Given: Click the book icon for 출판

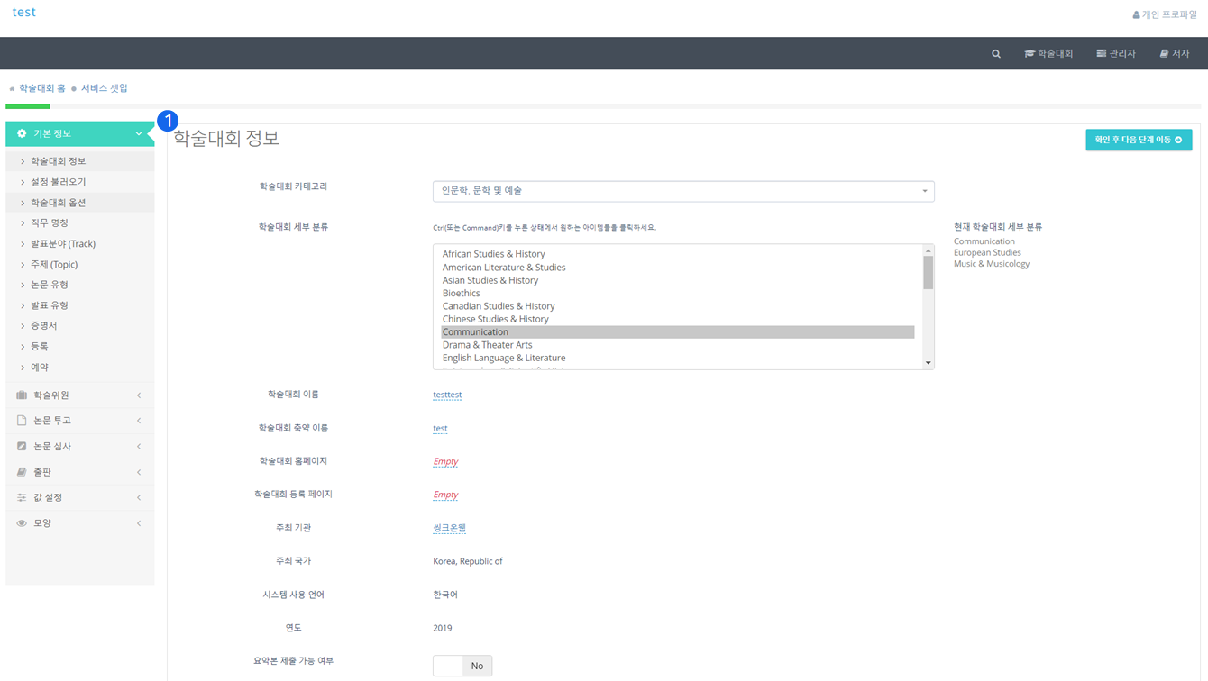Looking at the screenshot, I should [x=22, y=472].
